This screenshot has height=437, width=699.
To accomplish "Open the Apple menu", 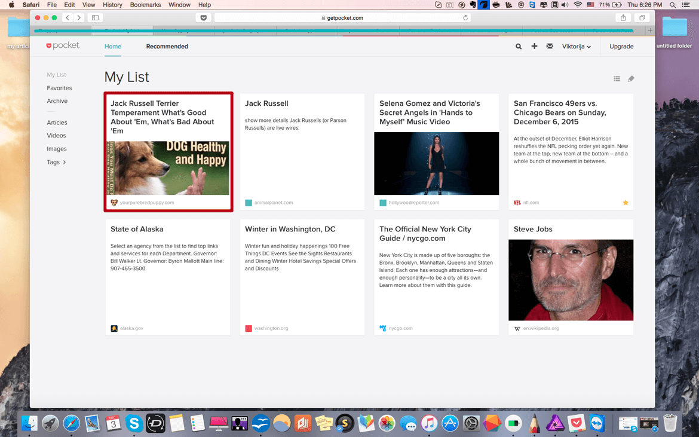I will coord(11,4).
